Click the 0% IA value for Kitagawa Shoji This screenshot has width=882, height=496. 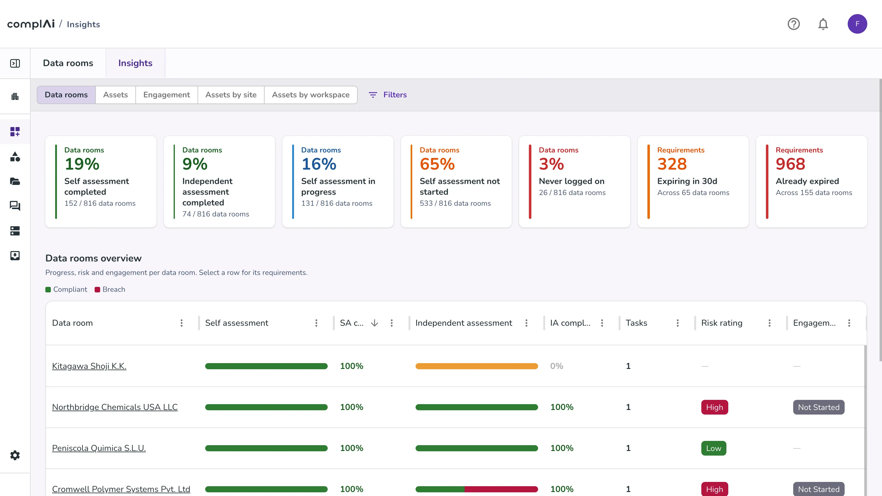coord(556,366)
